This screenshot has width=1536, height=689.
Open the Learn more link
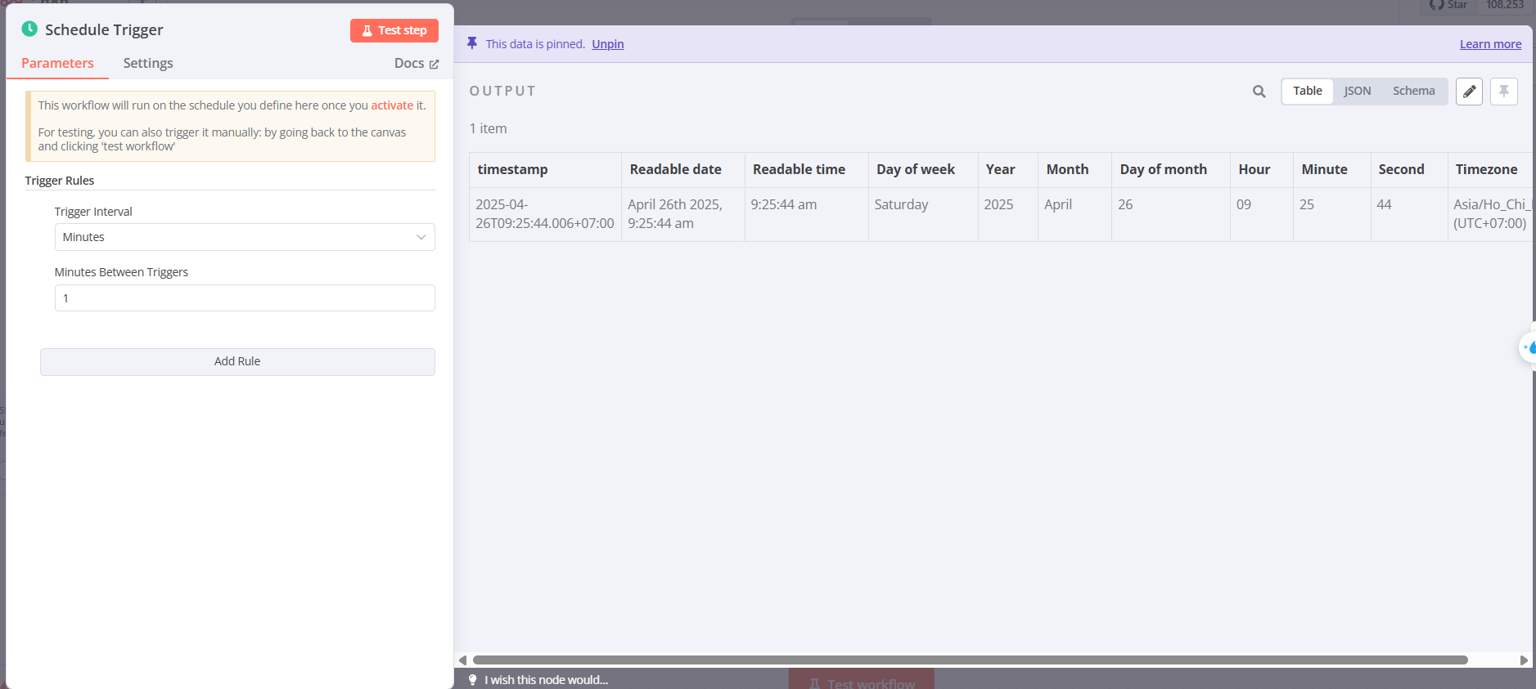coord(1491,44)
